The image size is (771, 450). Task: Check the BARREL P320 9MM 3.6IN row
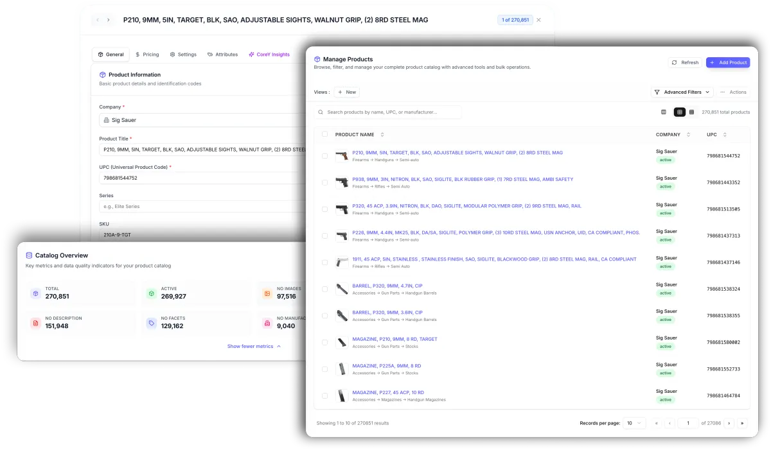point(324,316)
